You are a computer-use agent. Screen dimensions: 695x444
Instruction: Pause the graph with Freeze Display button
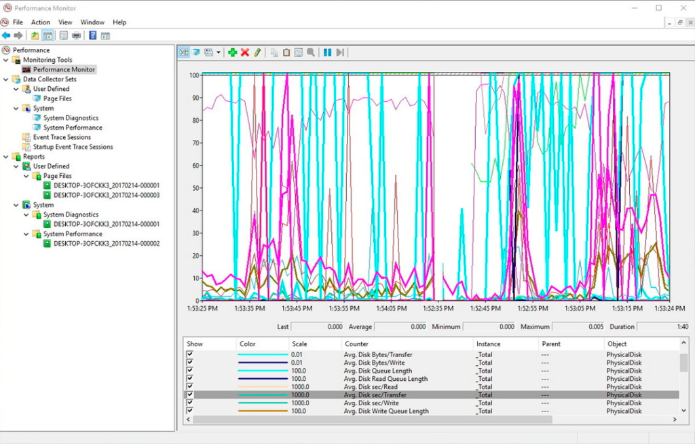[327, 52]
